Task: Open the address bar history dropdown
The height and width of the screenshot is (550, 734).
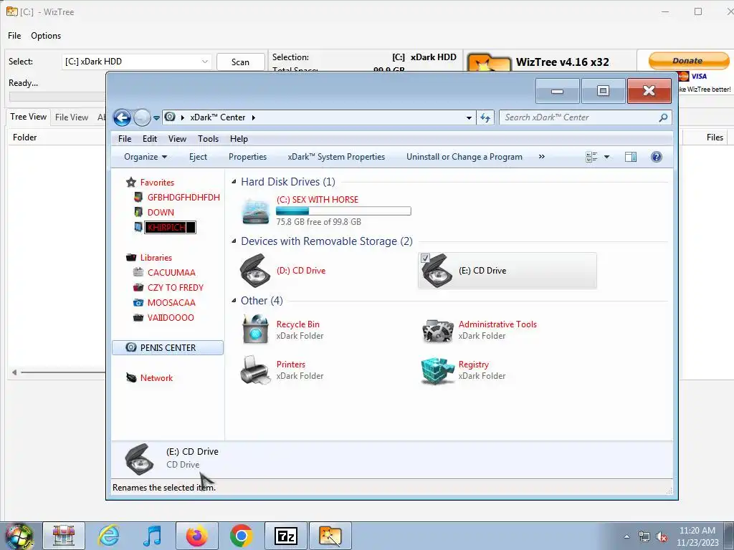Action: click(469, 118)
